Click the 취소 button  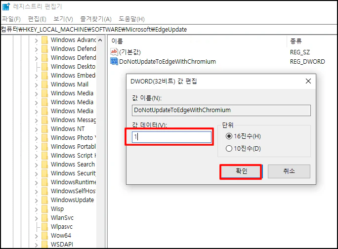(289, 171)
